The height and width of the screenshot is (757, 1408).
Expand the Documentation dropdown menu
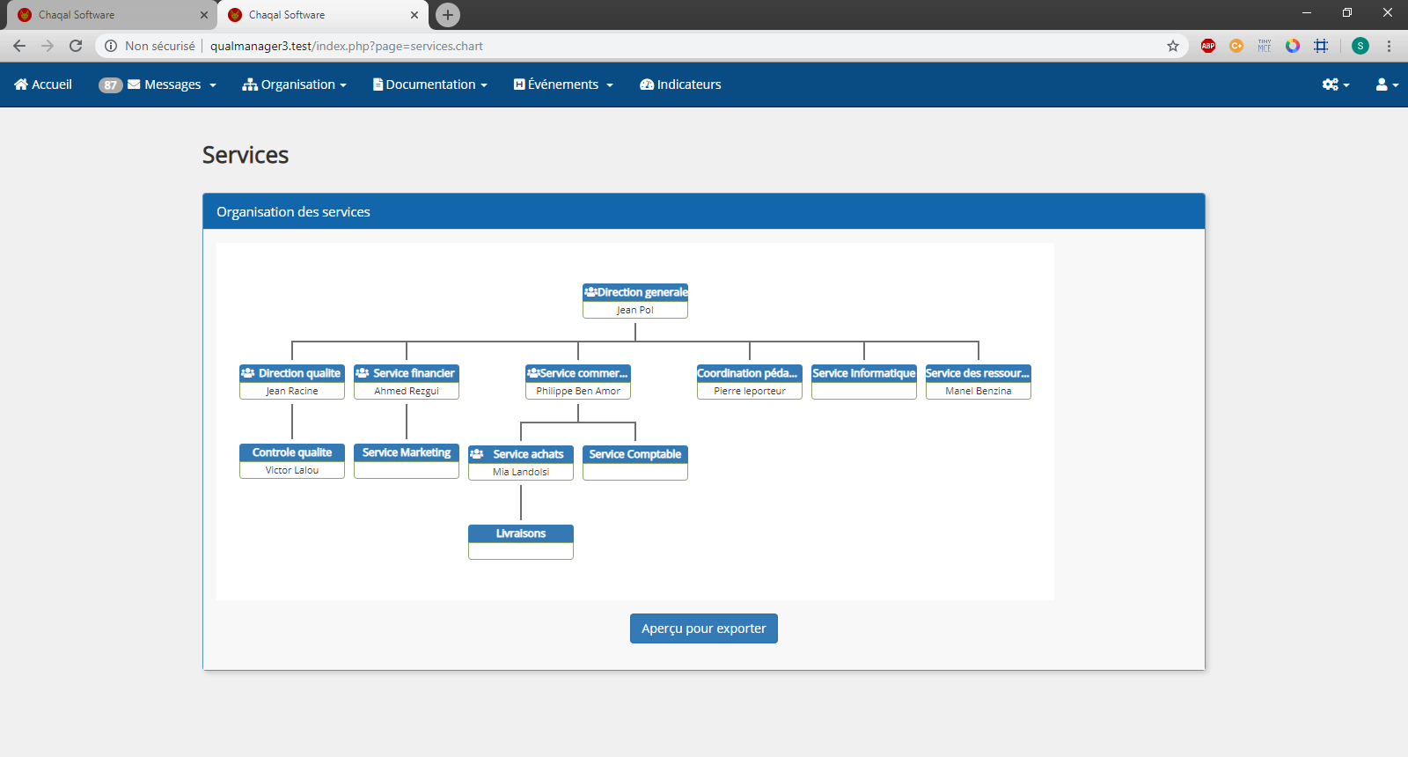click(430, 85)
